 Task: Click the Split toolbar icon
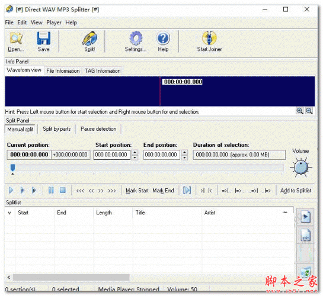click(90, 38)
